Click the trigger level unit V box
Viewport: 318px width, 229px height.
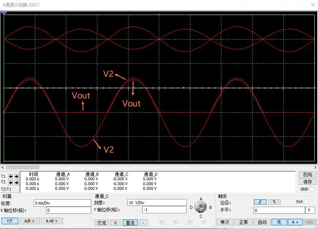pyautogui.click(x=310, y=210)
